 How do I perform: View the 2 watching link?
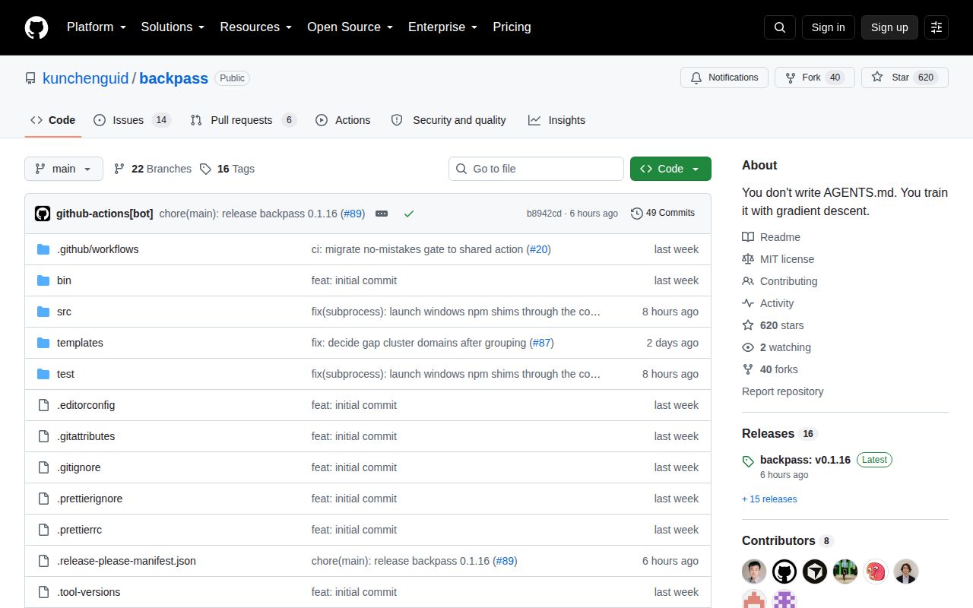pyautogui.click(x=776, y=347)
